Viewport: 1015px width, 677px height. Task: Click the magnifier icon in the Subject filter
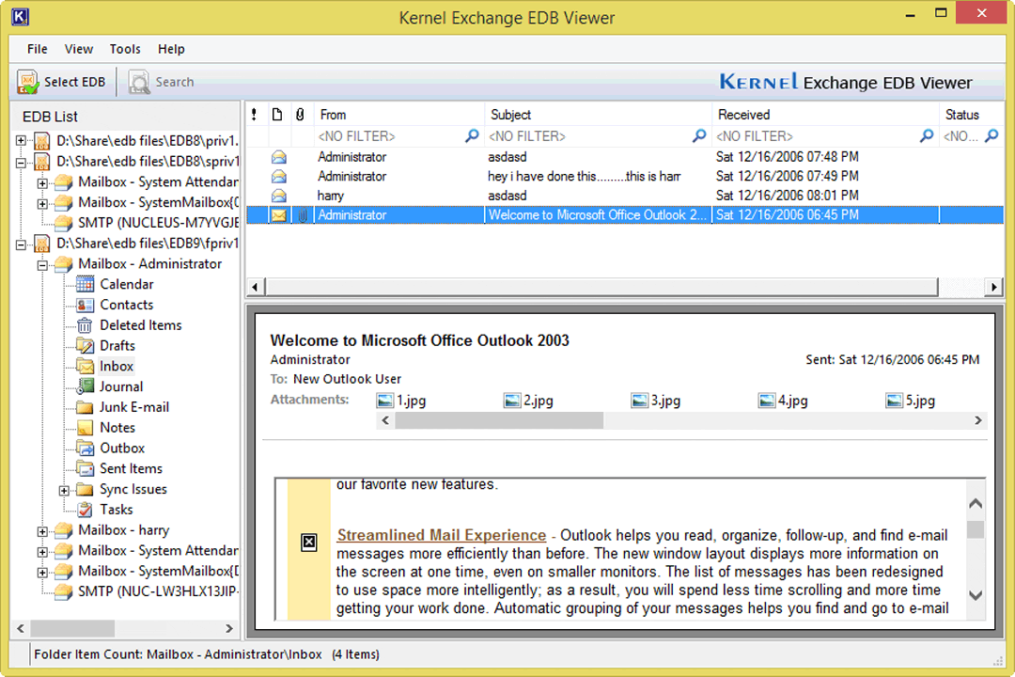click(x=699, y=135)
